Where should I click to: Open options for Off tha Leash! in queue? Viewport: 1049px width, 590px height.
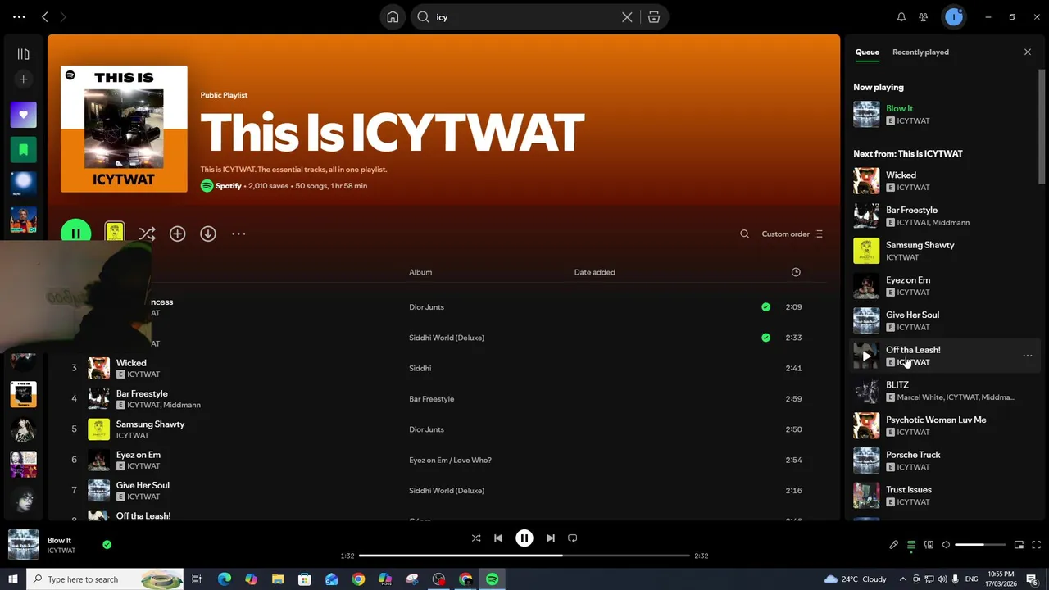[x=1027, y=356]
